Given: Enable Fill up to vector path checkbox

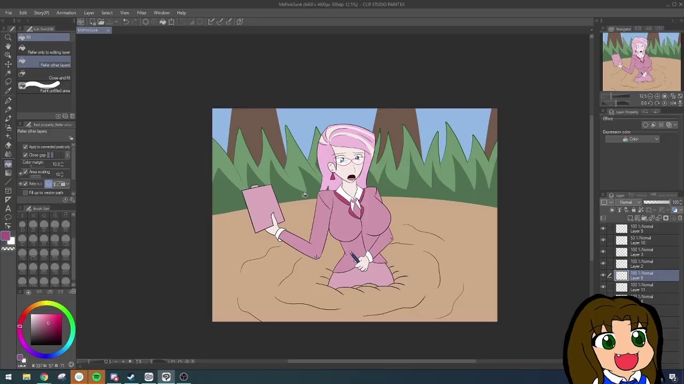Looking at the screenshot, I should click(x=25, y=193).
